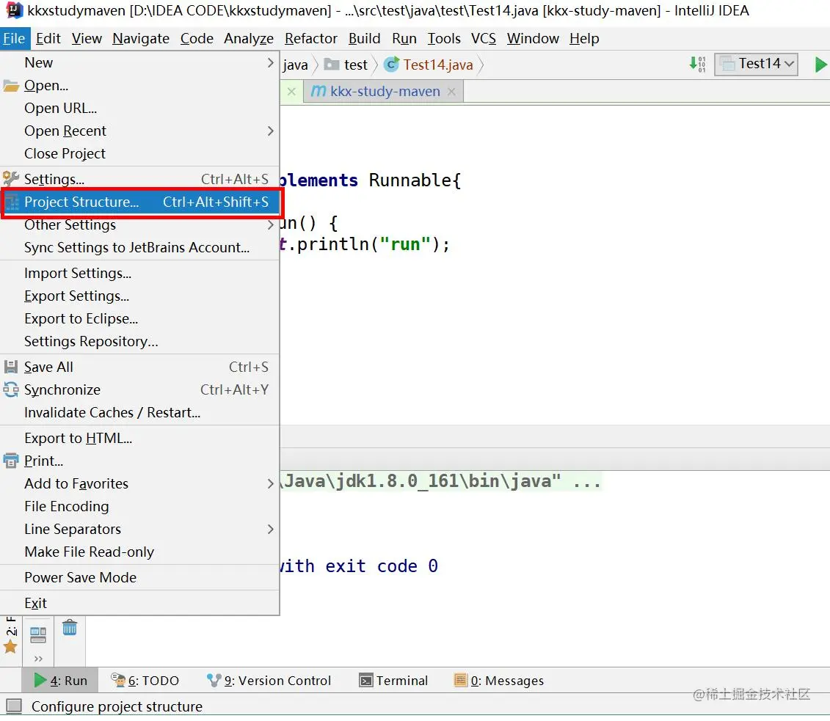The height and width of the screenshot is (721, 830).
Task: Click the tool window toggle square in status bar
Action: tap(14, 706)
